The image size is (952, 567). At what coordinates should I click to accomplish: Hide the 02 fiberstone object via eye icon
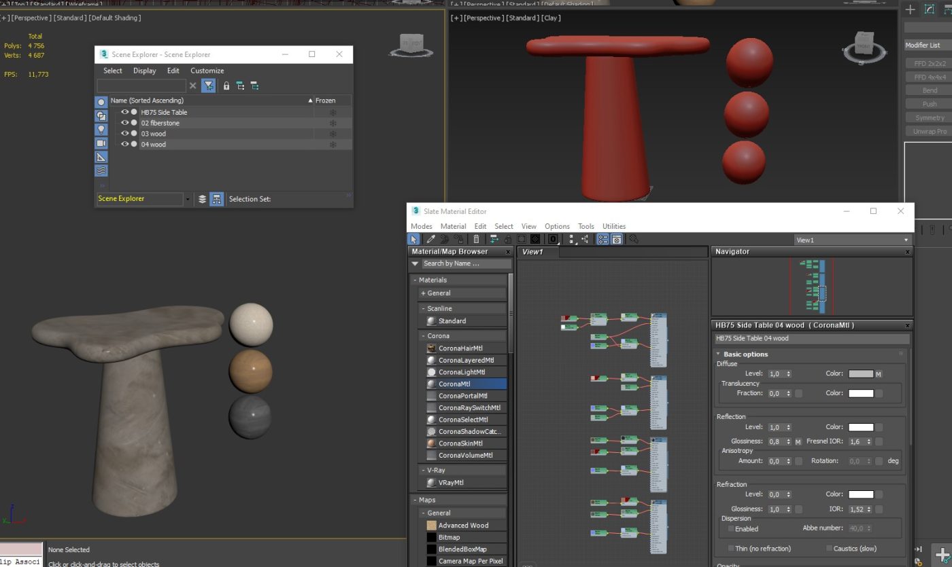(x=125, y=123)
